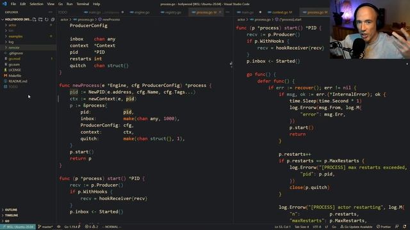Close the process.go tab in left group
Viewport: 410px width, 230px height.
[220, 12]
